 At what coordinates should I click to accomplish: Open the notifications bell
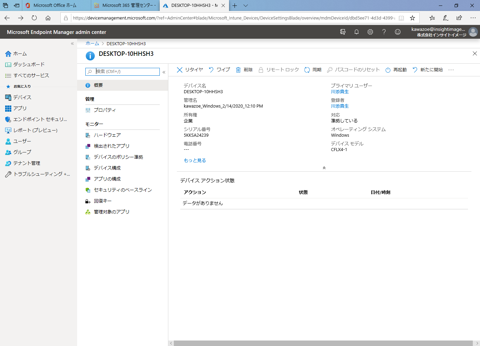357,32
